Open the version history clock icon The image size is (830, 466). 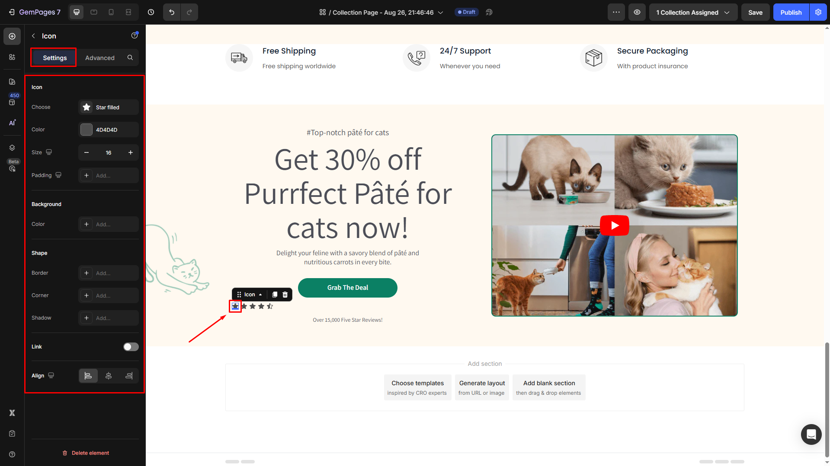[x=151, y=12]
